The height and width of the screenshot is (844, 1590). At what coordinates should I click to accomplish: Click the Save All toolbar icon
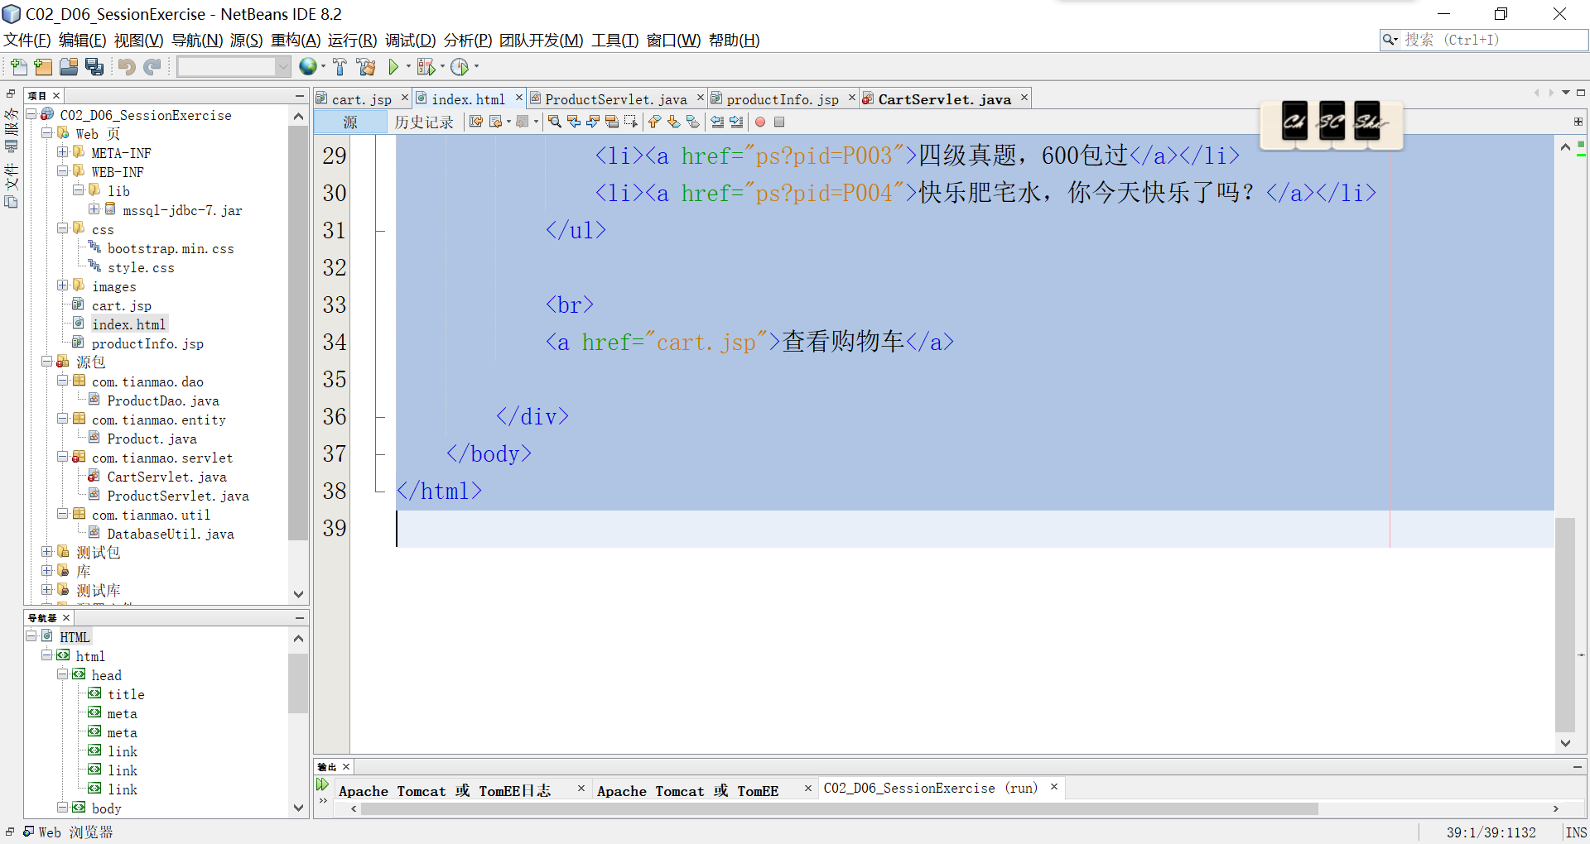click(x=94, y=67)
